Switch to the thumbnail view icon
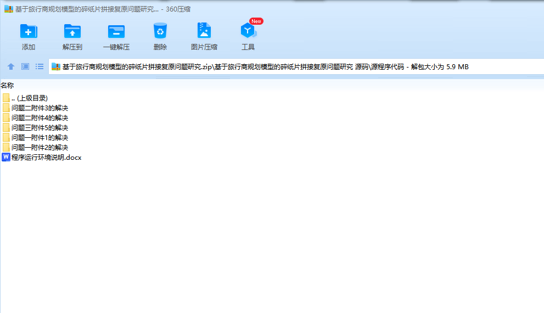This screenshot has width=544, height=313. (x=25, y=66)
